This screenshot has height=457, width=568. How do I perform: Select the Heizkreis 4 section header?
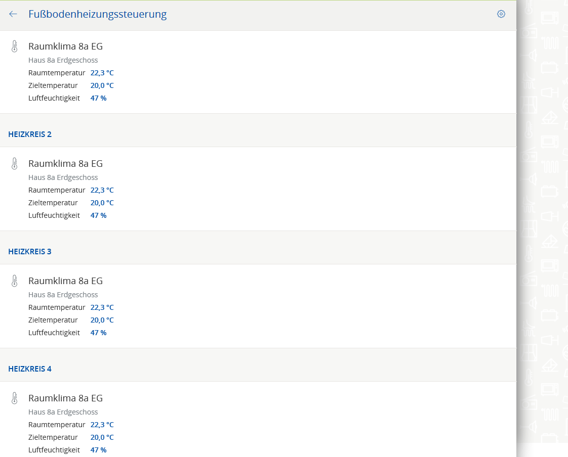(30, 369)
